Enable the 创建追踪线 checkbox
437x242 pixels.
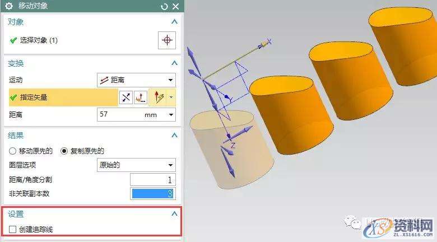[x=13, y=229]
